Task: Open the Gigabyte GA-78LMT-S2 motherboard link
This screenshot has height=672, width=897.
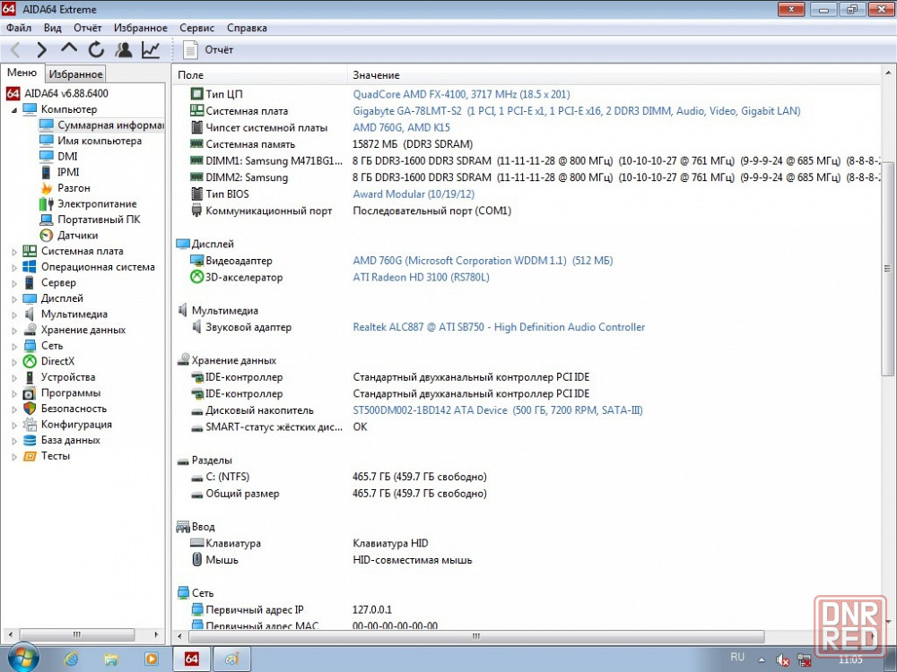Action: pyautogui.click(x=577, y=111)
